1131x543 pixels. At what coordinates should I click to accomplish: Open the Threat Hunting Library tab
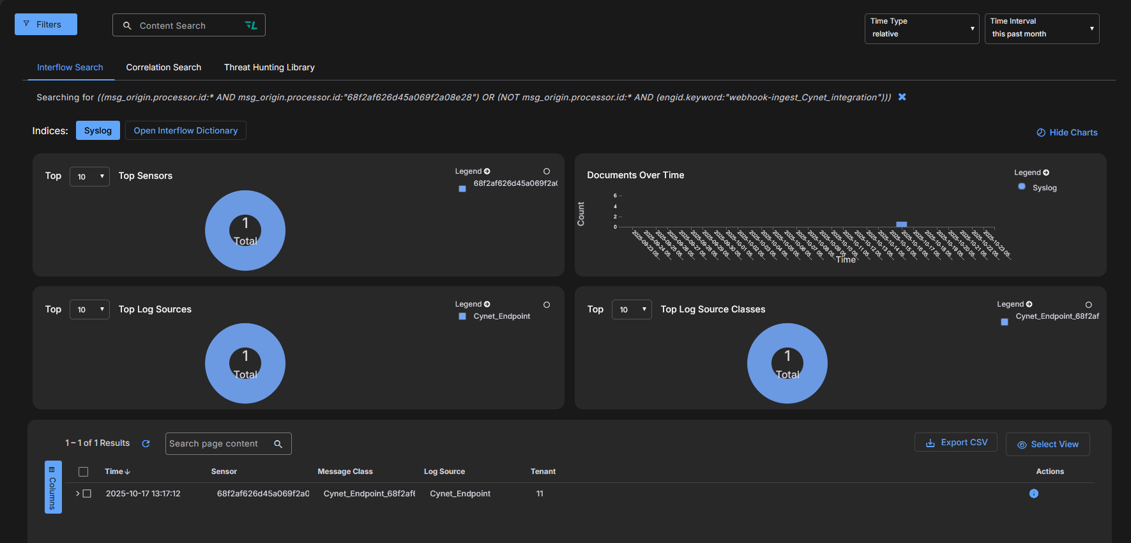click(269, 67)
